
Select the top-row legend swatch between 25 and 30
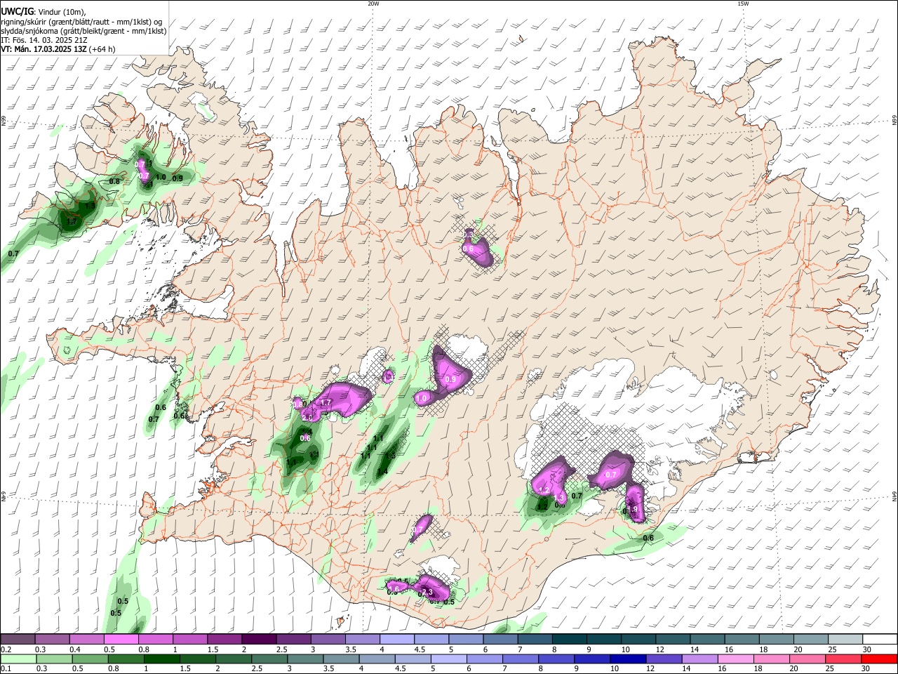845,640
